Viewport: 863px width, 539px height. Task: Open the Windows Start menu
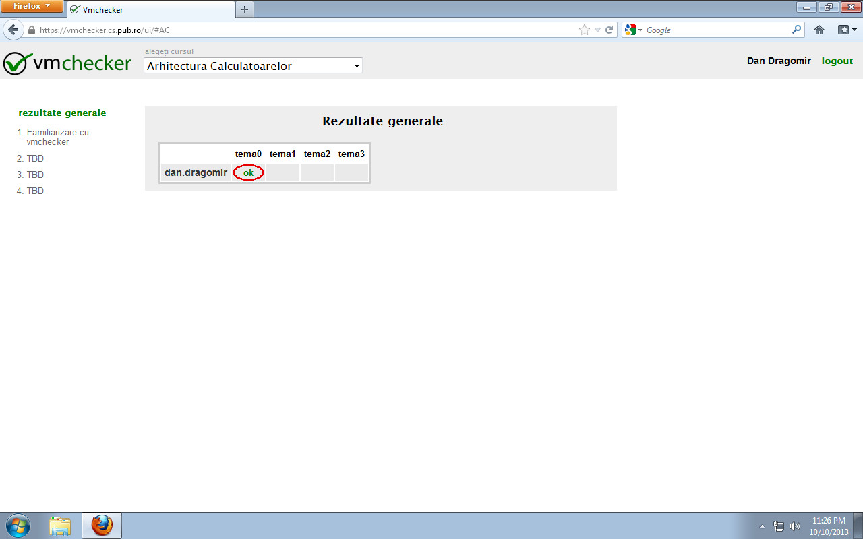click(18, 525)
